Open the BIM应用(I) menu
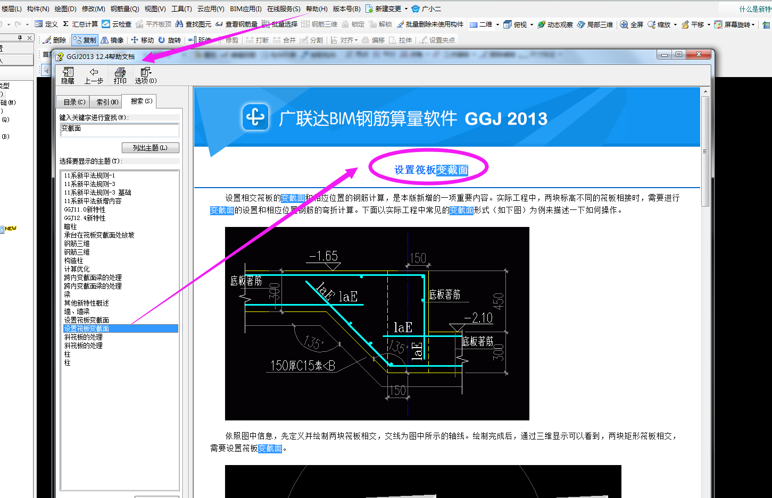772x498 pixels. 246,9
